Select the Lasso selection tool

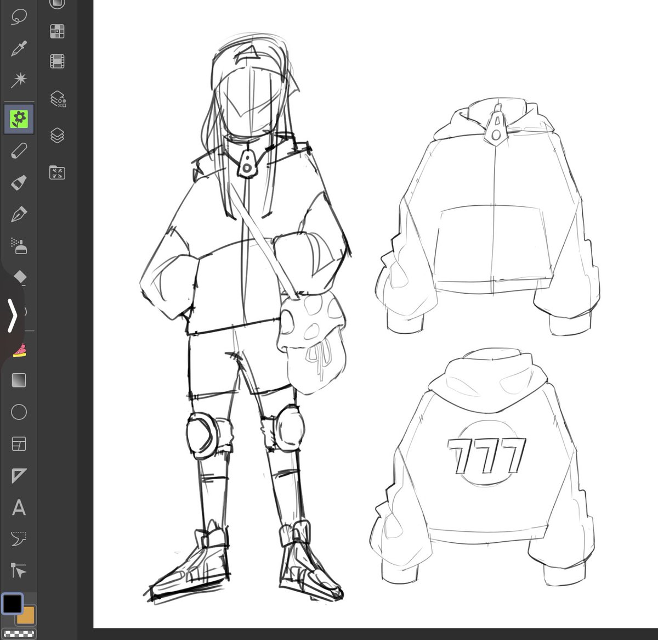[x=20, y=16]
